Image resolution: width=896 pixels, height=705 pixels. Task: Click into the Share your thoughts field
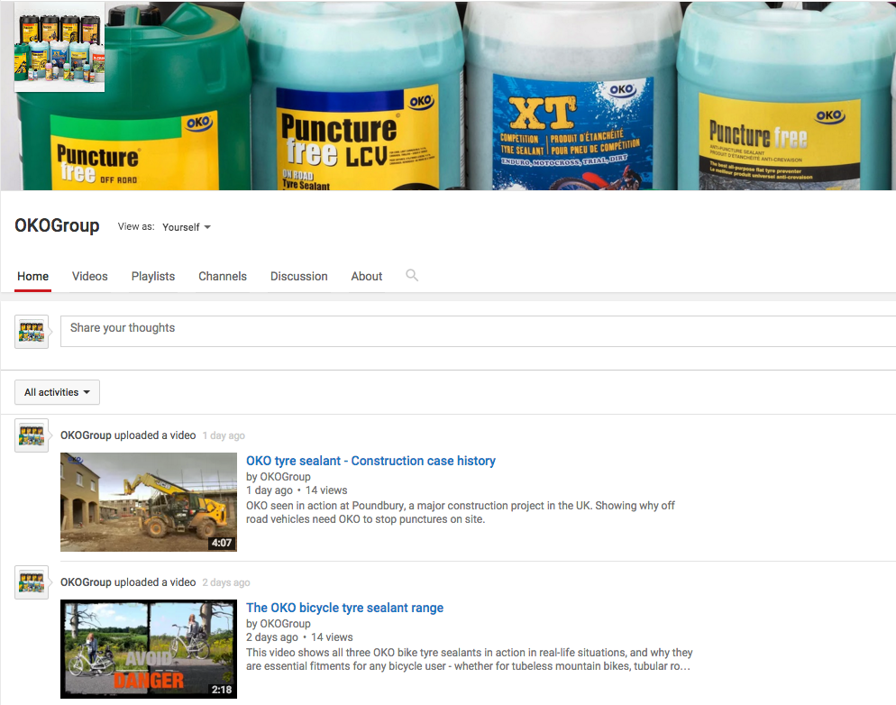[479, 331]
